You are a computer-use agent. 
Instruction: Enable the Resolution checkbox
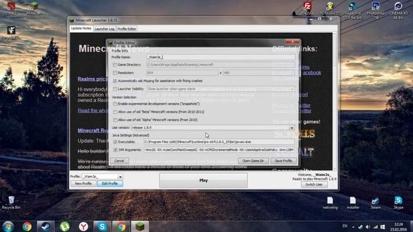(115, 73)
